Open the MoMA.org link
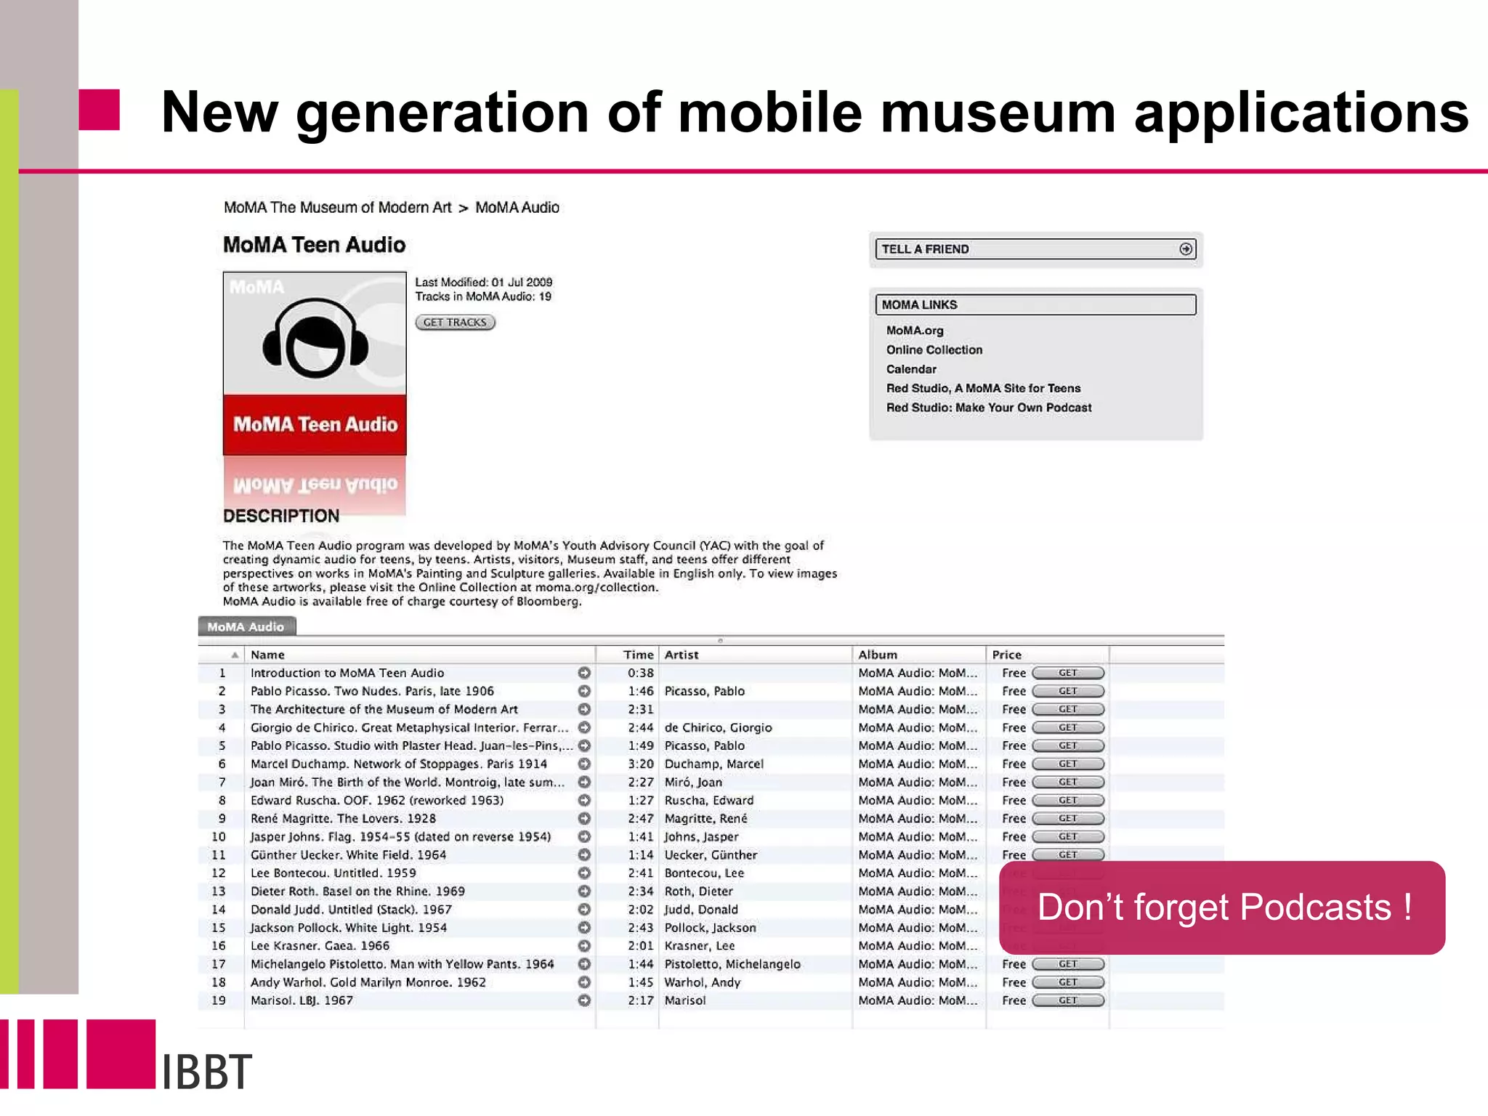 [915, 331]
